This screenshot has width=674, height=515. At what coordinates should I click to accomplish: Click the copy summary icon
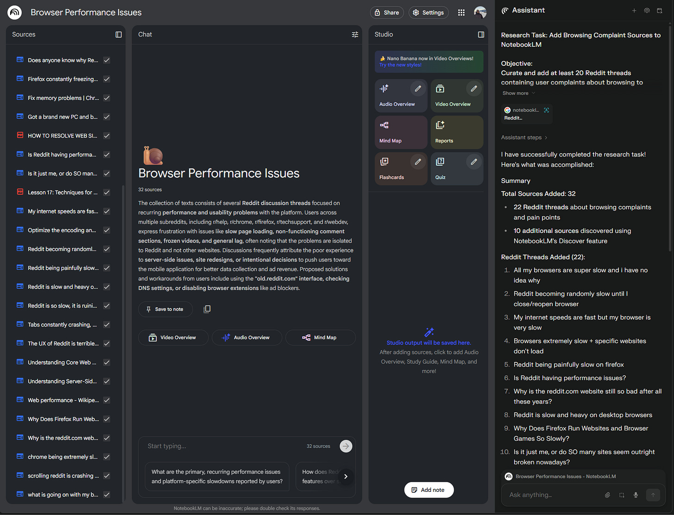(x=207, y=309)
